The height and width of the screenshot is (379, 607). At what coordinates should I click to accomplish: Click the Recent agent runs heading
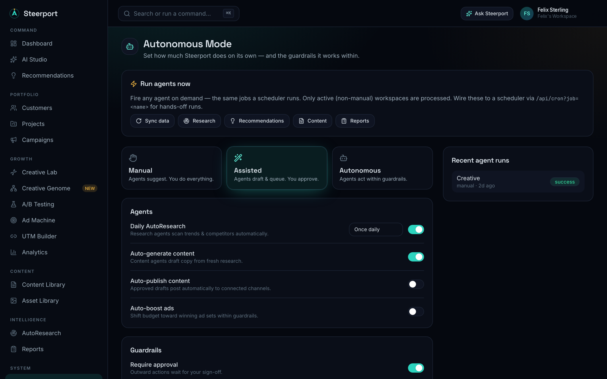point(480,160)
